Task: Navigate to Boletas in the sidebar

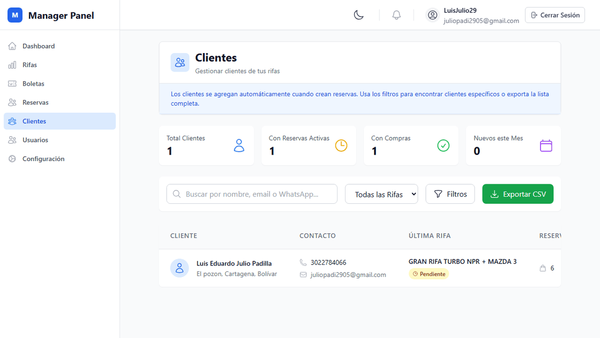Action: coord(33,84)
